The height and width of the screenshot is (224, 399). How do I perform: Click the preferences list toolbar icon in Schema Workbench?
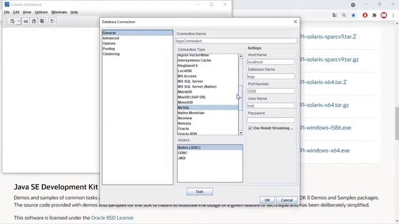pyautogui.click(x=52, y=21)
